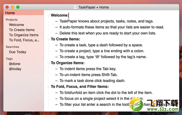Toggle done on 'To indent items press the Tab key'
Screen dimensions: 182x115
56,69
